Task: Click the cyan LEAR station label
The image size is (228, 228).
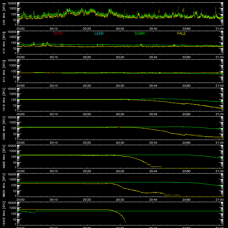Action: click(x=99, y=33)
